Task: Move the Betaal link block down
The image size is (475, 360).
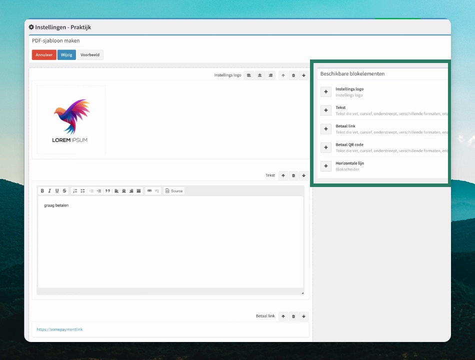Action: 303,316
